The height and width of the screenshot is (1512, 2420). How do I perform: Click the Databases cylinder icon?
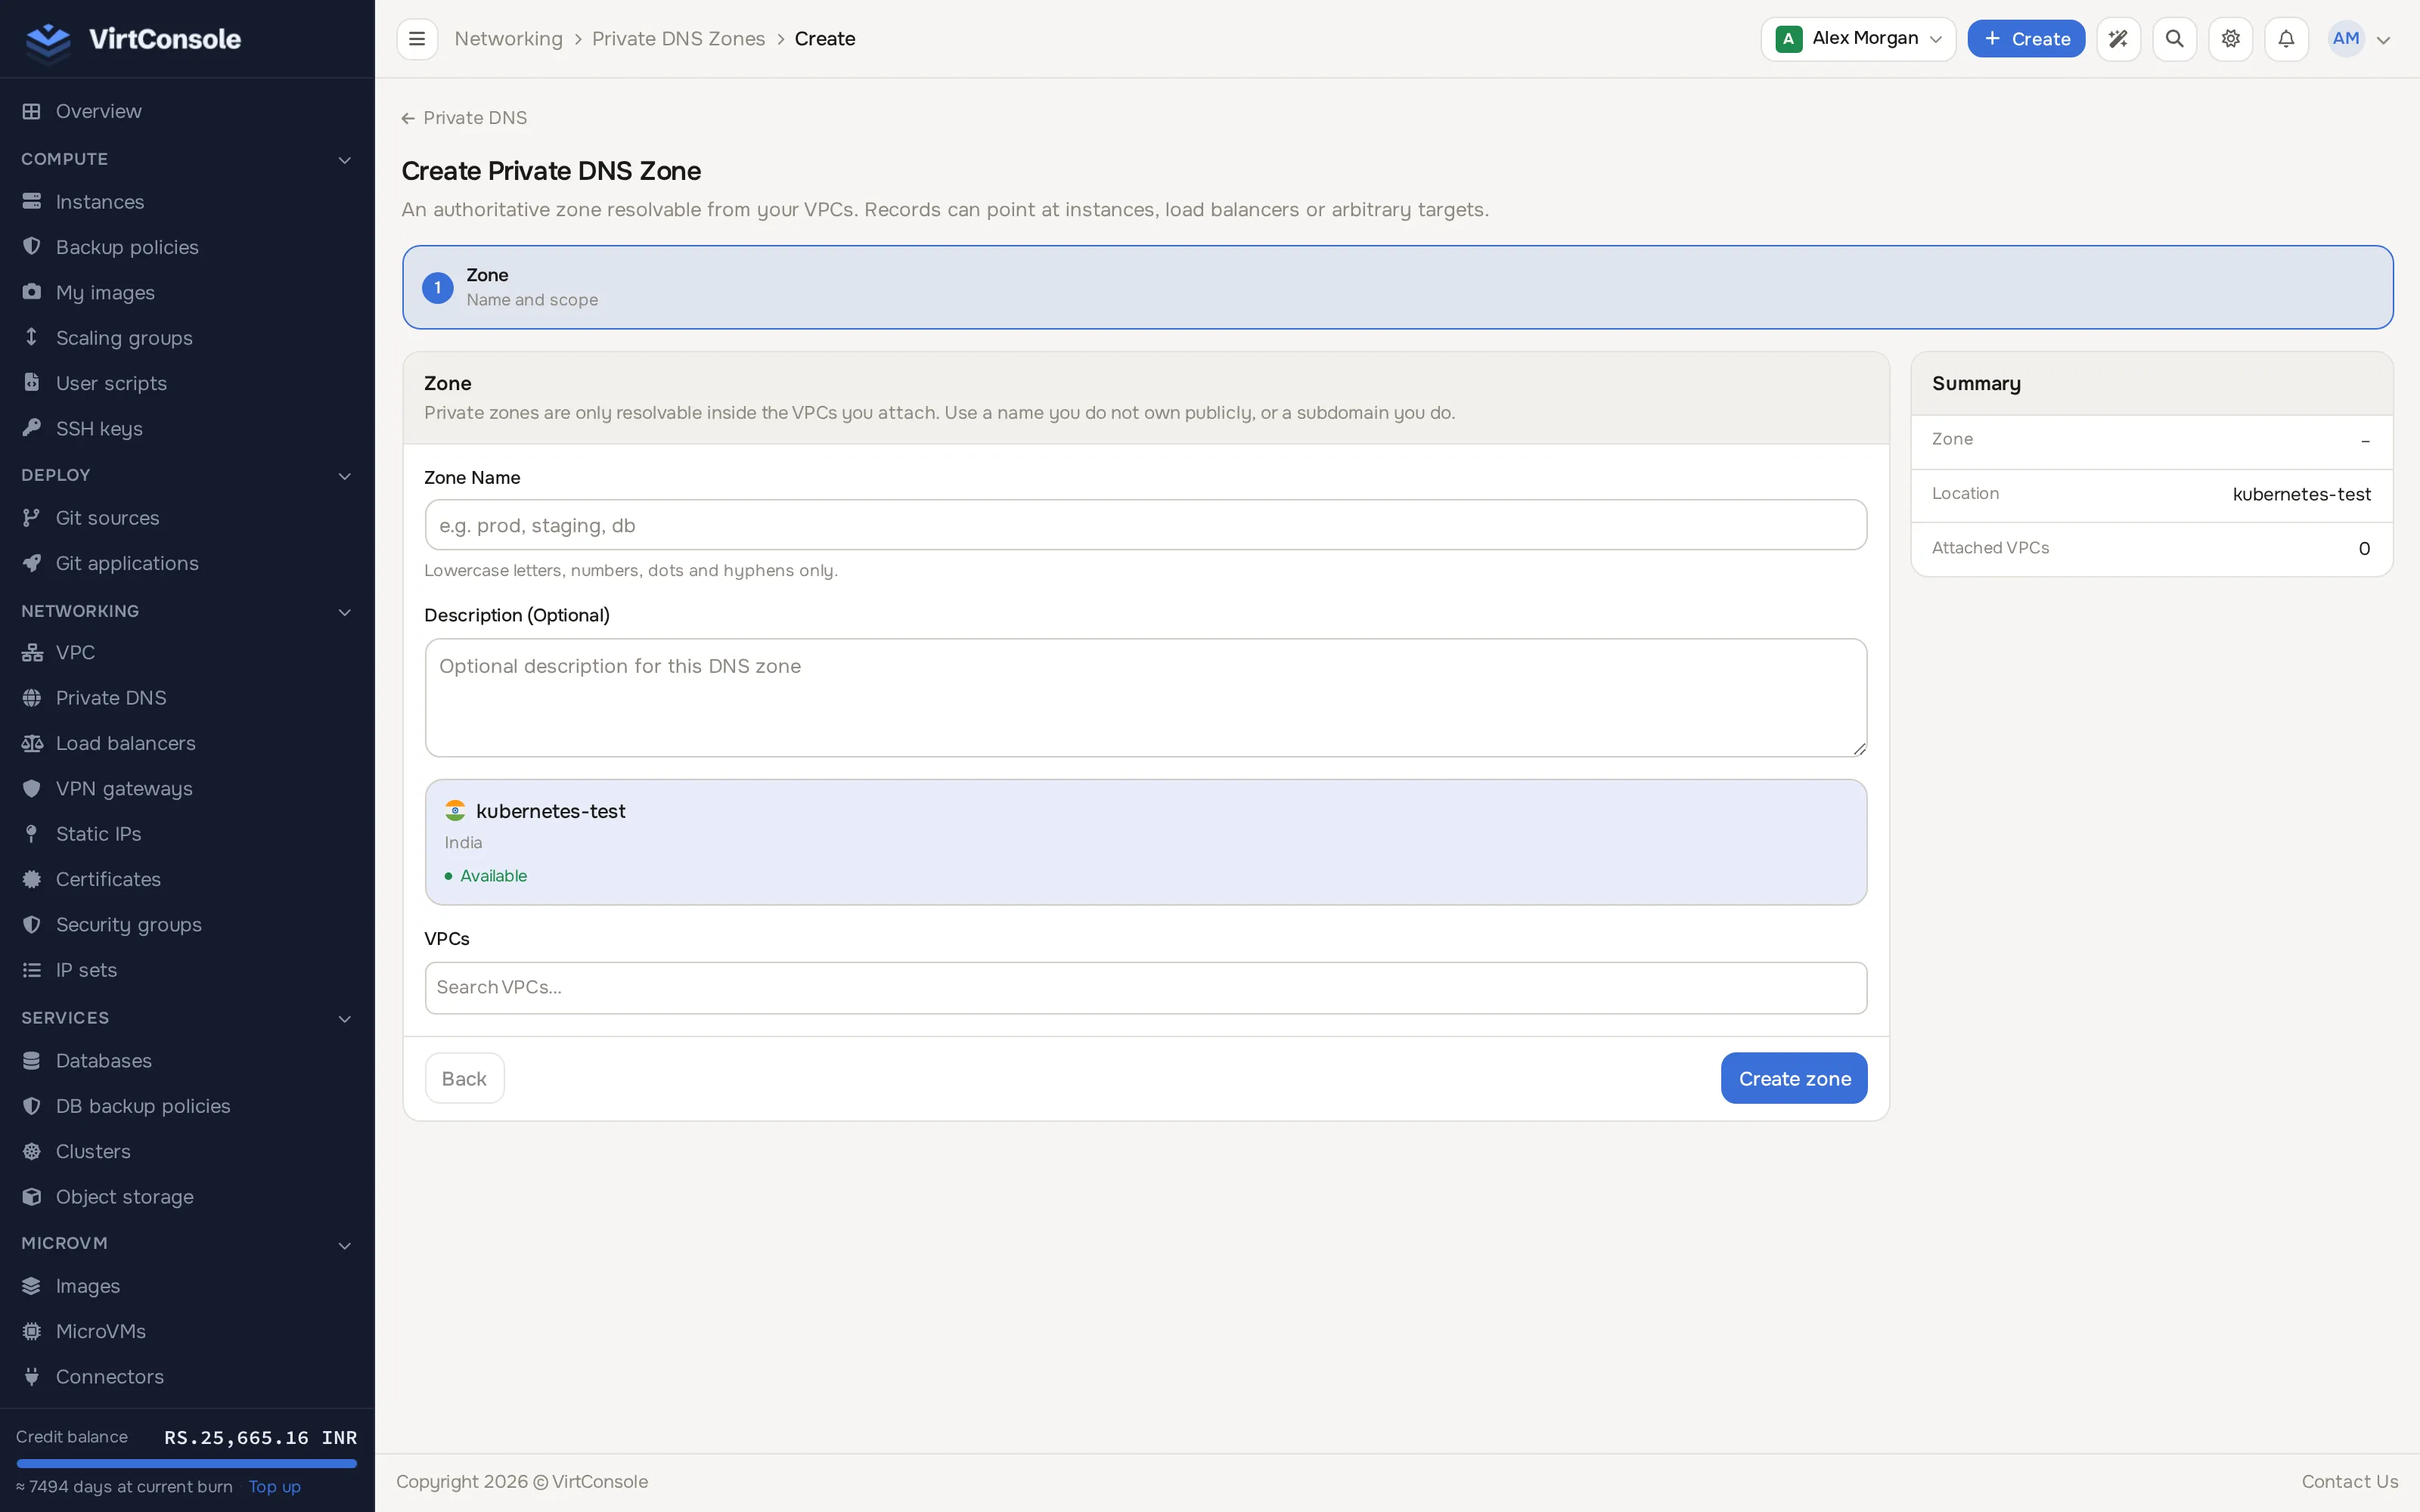click(32, 1061)
